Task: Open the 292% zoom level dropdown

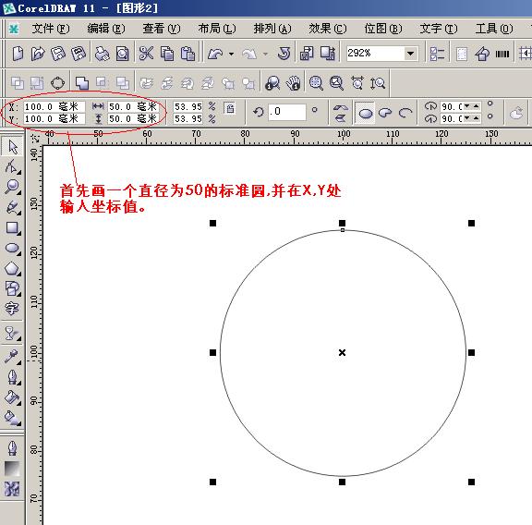Action: pyautogui.click(x=410, y=54)
